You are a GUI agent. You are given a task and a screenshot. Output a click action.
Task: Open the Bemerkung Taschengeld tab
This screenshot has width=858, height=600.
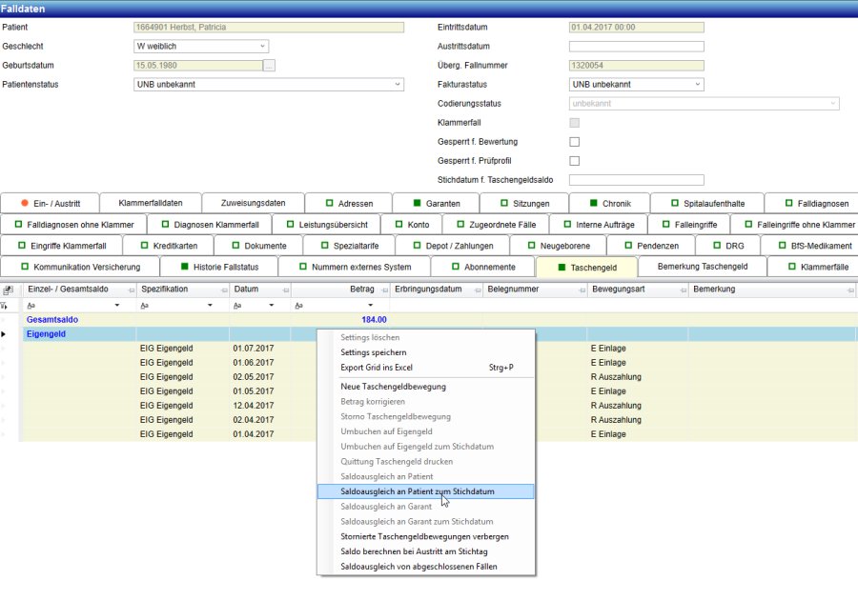click(x=702, y=267)
